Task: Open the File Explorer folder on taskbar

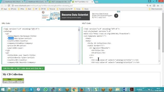Action: [x=118, y=89]
